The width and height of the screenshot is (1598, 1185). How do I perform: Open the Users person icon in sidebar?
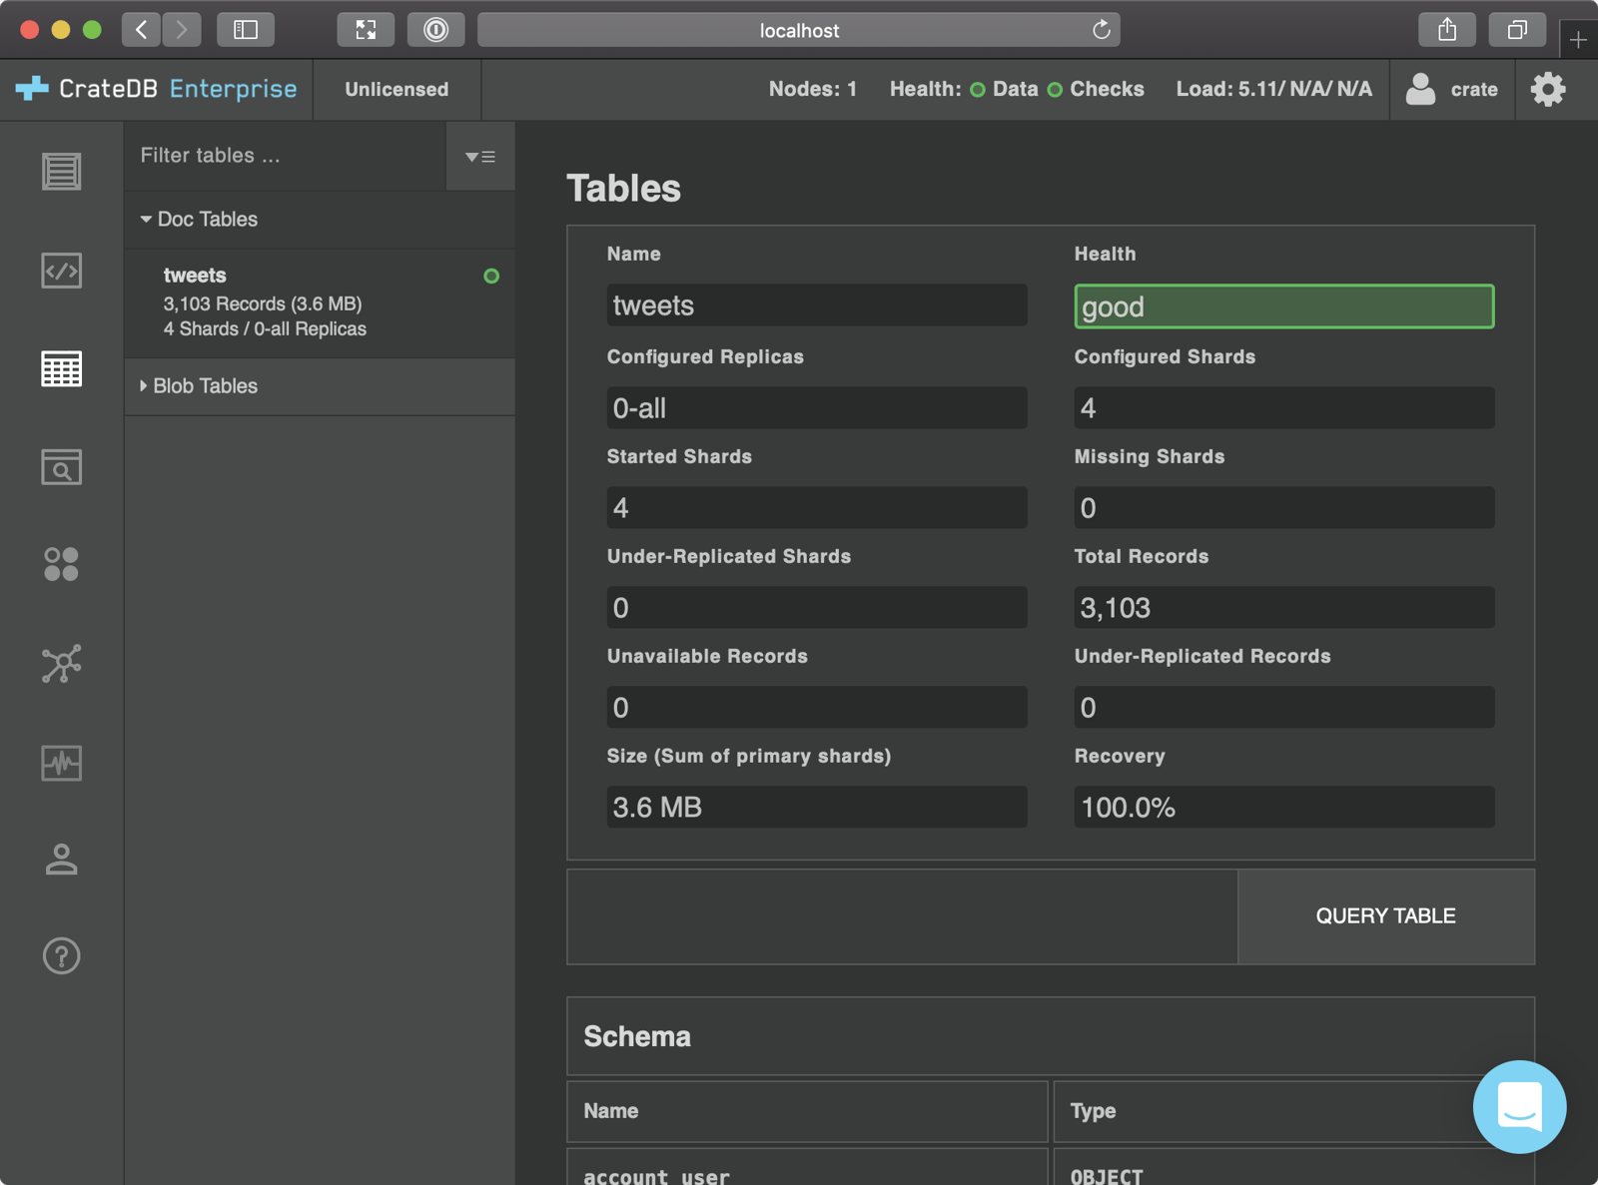pos(61,860)
